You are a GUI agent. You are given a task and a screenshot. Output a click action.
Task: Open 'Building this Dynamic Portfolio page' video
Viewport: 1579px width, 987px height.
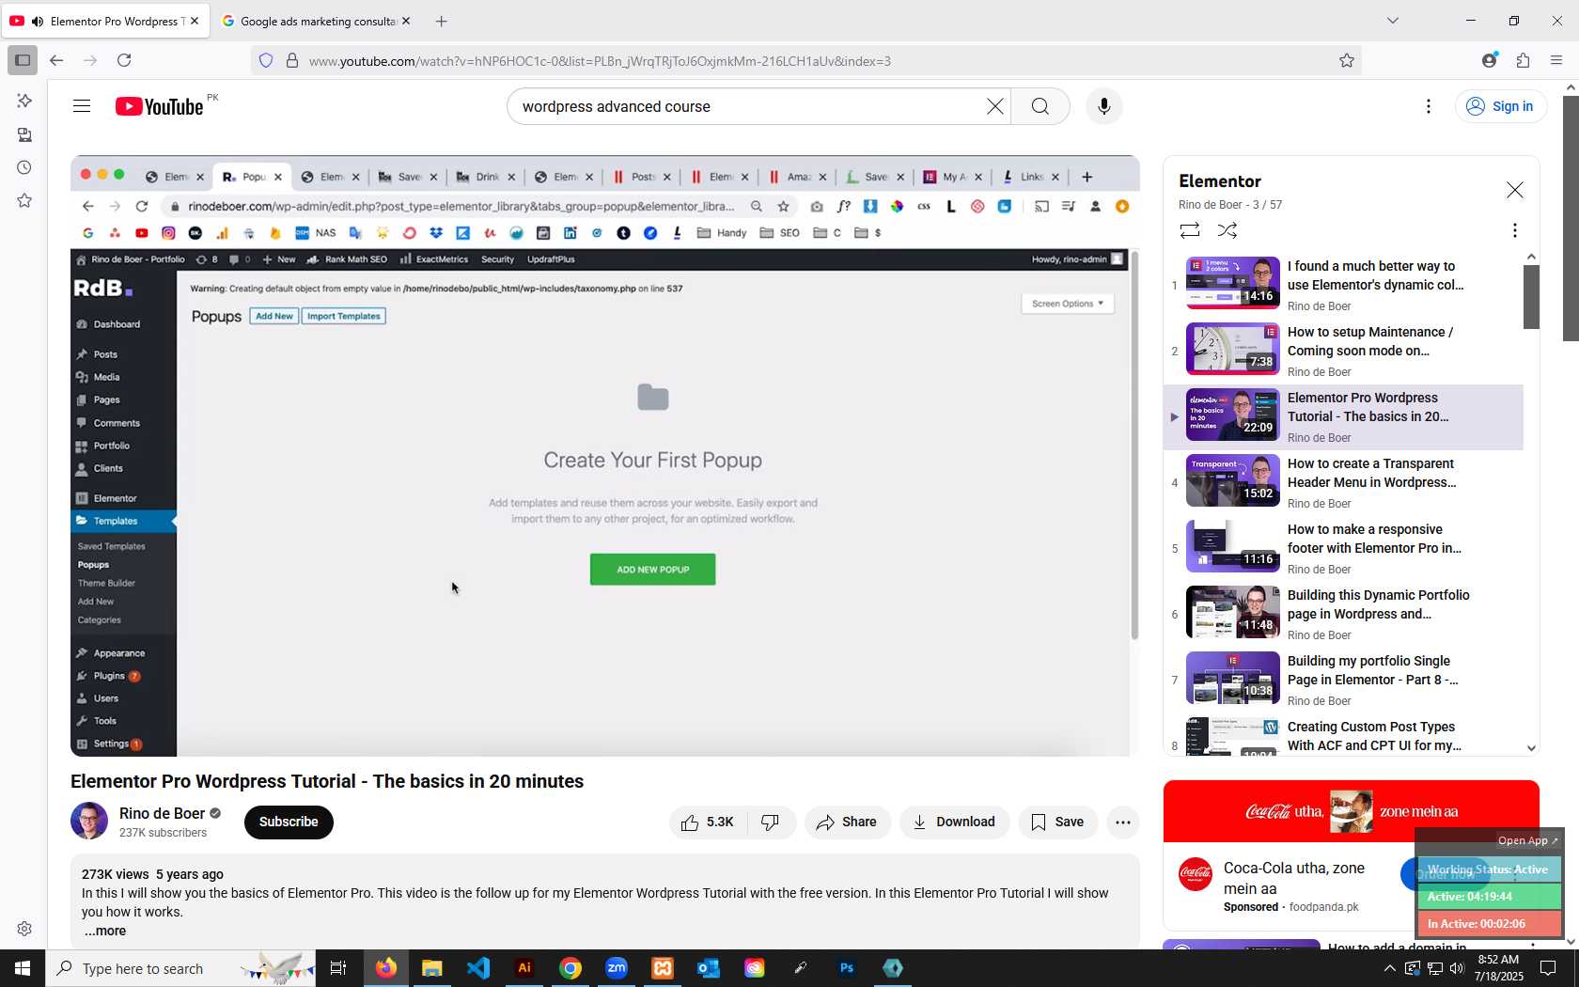[x=1344, y=614]
